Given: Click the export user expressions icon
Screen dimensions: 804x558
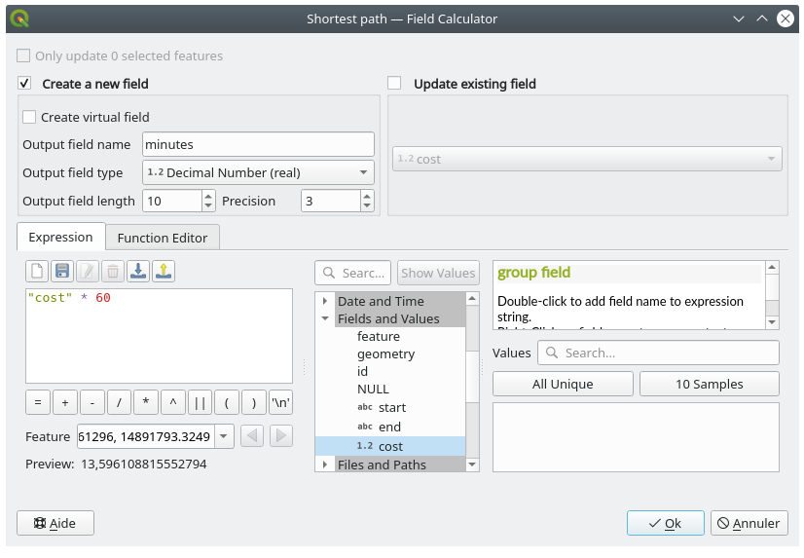Looking at the screenshot, I should [x=164, y=272].
